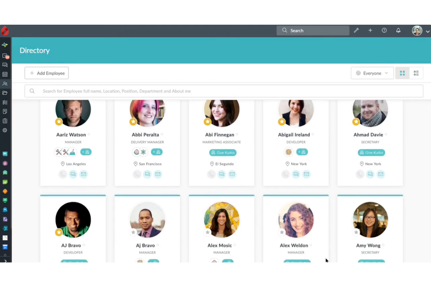Expand the account menu via avatar chevron
This screenshot has height=287, width=431.
[427, 31]
